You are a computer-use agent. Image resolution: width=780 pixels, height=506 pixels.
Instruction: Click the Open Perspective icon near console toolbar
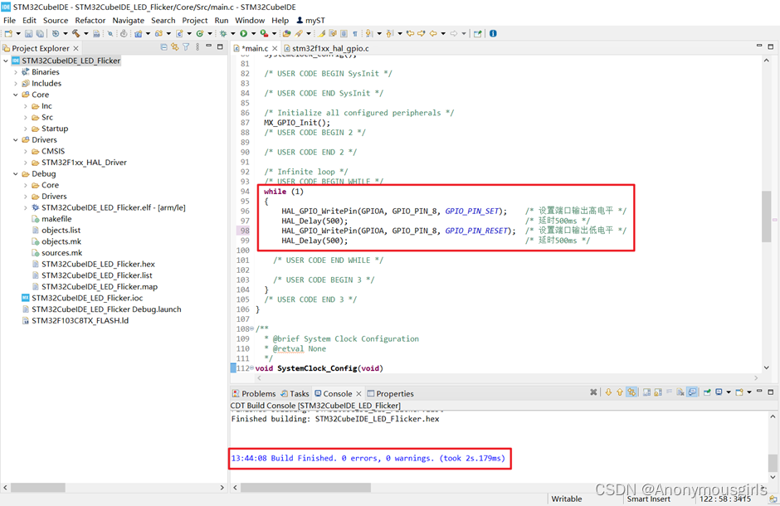(x=739, y=392)
